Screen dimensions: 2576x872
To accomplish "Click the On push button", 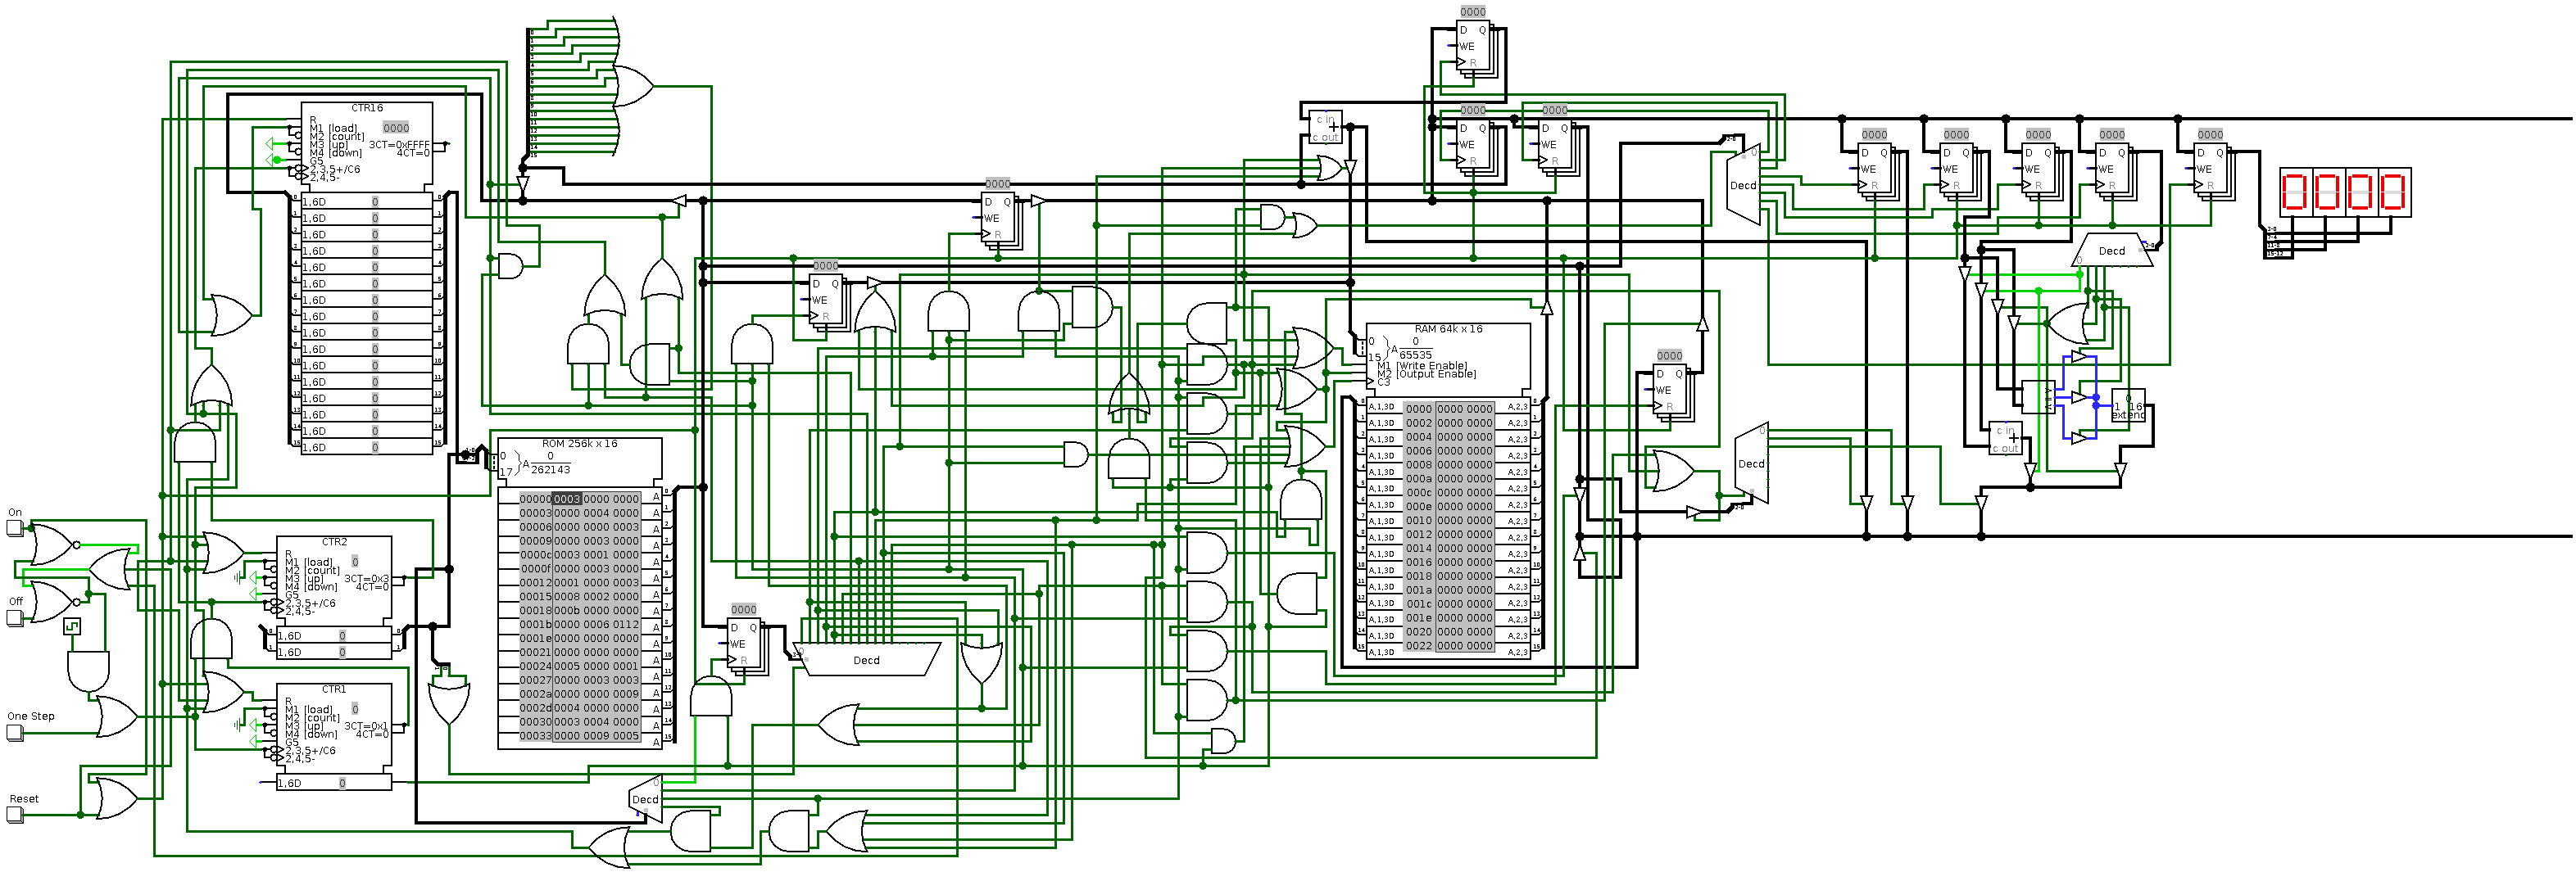I will (x=15, y=526).
